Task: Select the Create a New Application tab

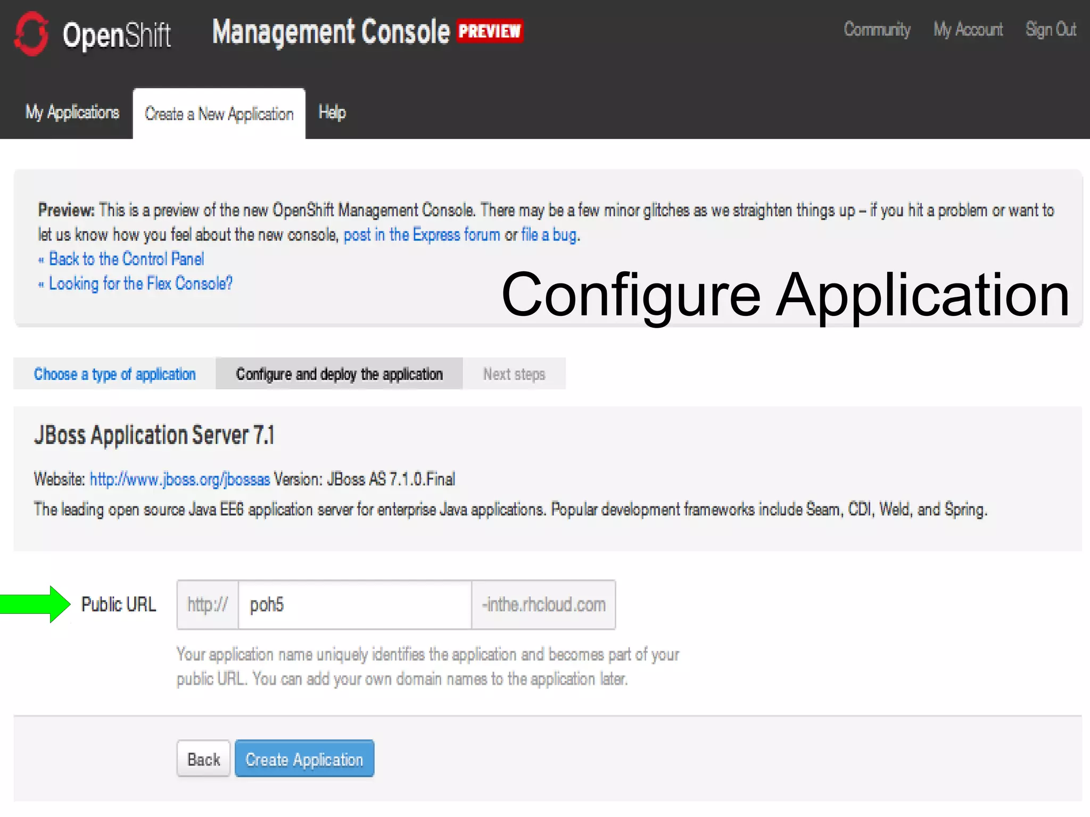Action: click(219, 114)
